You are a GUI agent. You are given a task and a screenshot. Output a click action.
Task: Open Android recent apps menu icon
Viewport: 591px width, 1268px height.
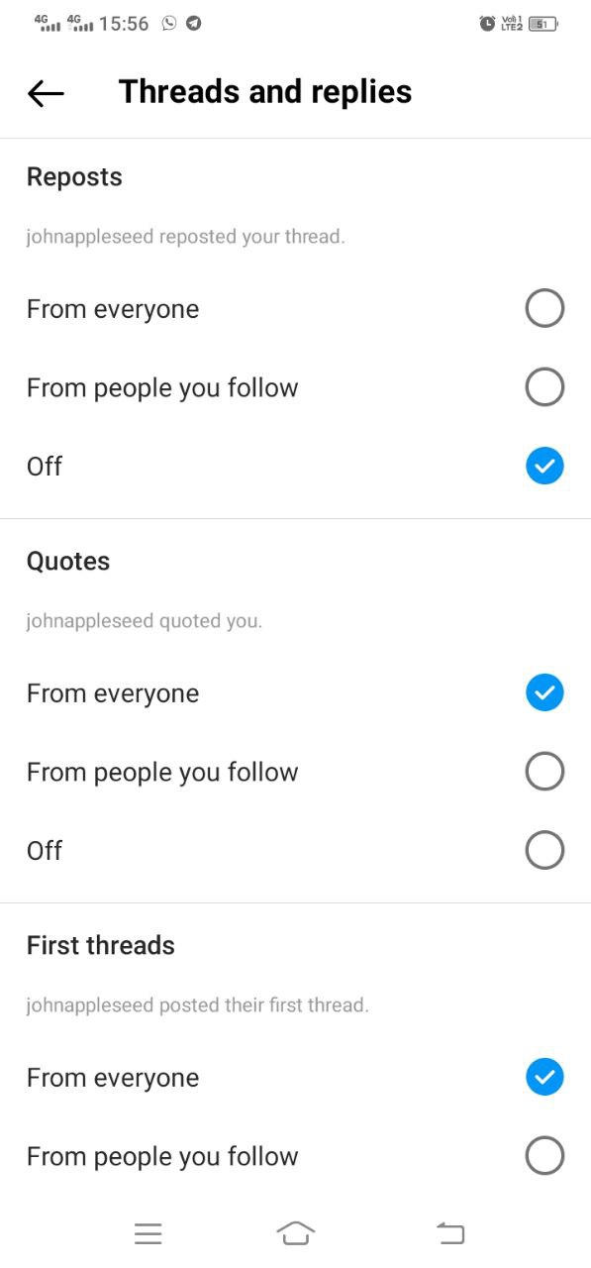[x=148, y=1233]
